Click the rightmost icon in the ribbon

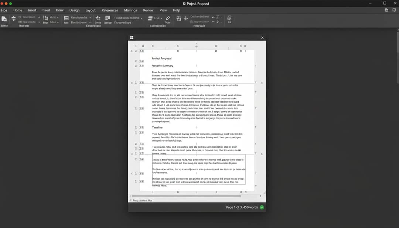(229, 18)
